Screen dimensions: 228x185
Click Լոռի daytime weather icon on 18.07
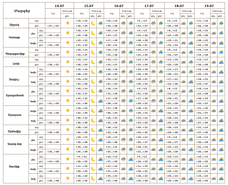191,62
